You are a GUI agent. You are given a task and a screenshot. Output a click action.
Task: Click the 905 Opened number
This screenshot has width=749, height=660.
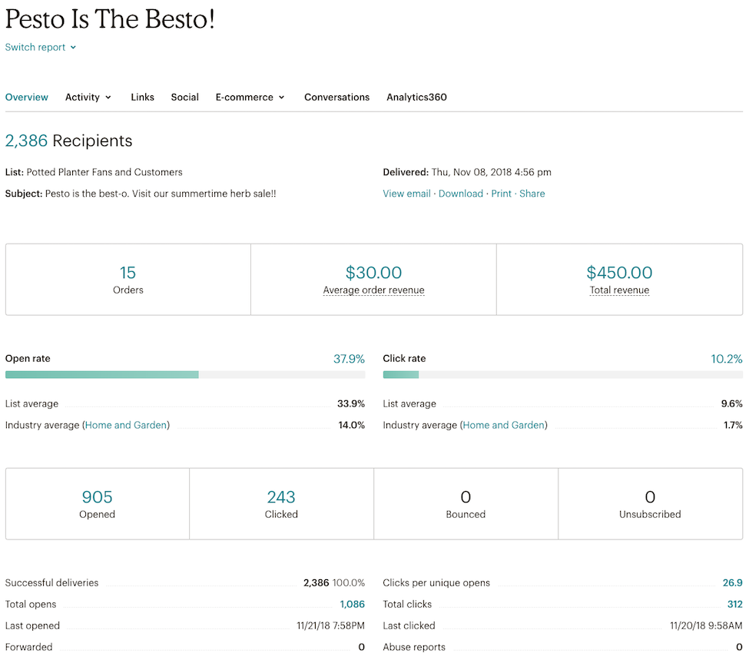pyautogui.click(x=97, y=497)
